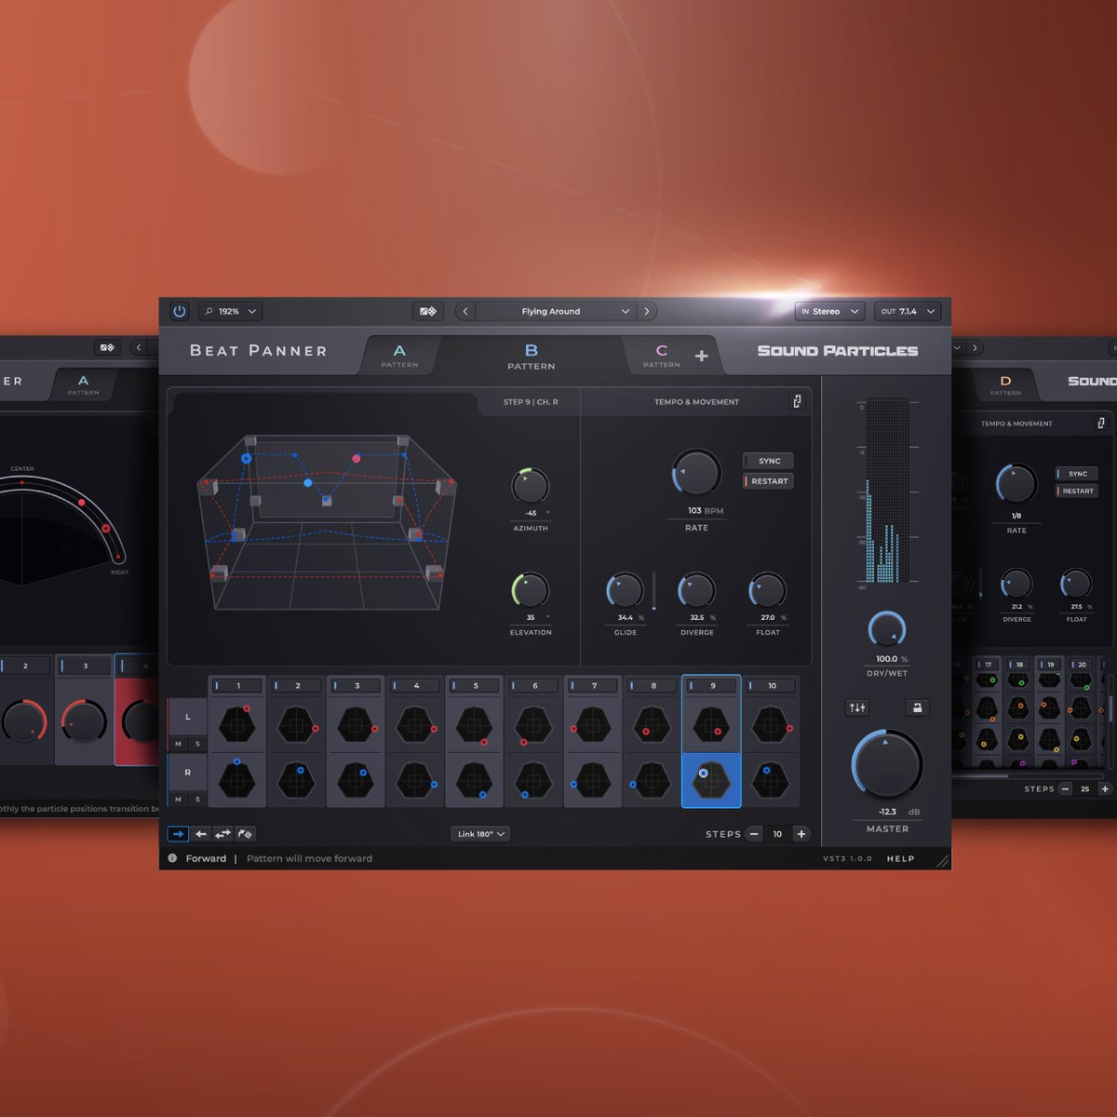1117x1117 pixels.
Task: Select the Forward direction arrow
Action: click(178, 834)
